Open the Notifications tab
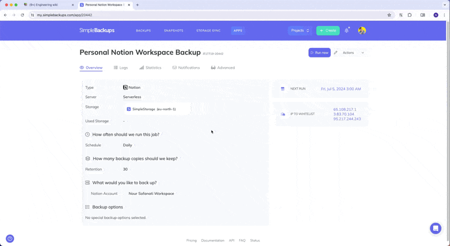 pos(186,68)
